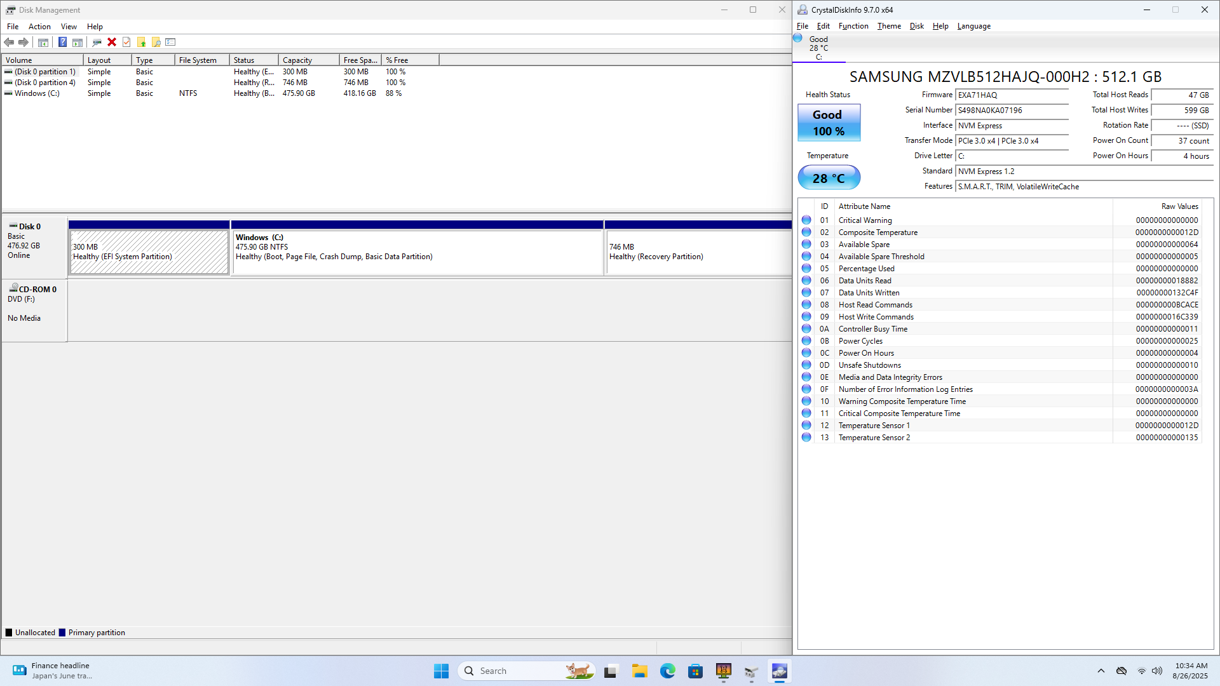Click the red X delete toolbar icon
This screenshot has width=1220, height=686.
[x=112, y=42]
